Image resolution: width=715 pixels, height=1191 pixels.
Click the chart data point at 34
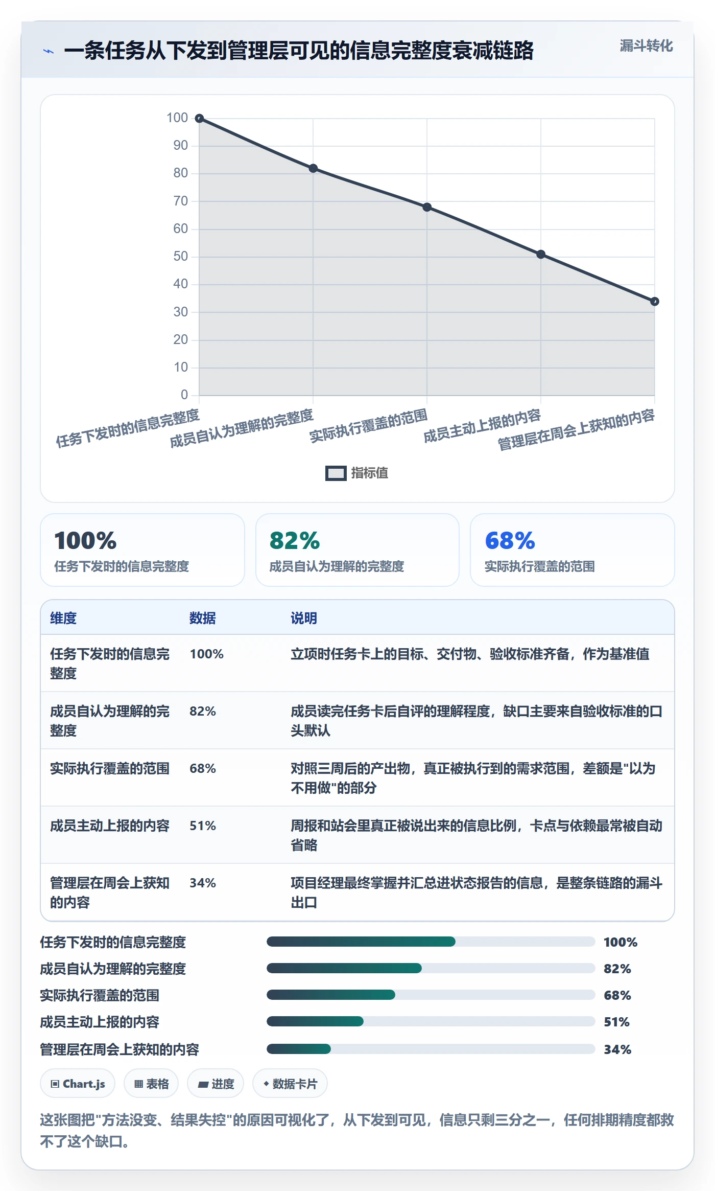tap(654, 302)
